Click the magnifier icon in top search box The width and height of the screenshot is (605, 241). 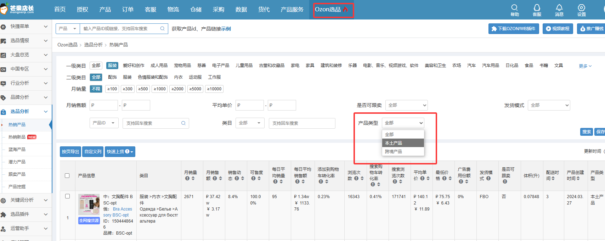pos(162,29)
